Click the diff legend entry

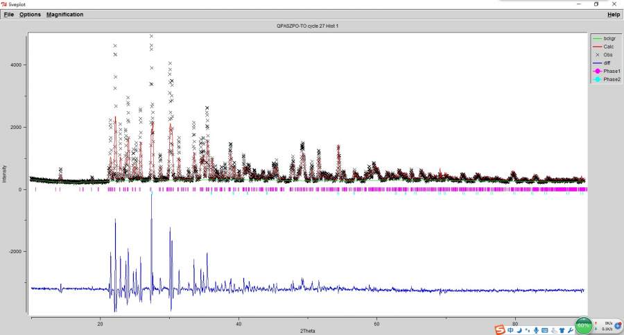tap(606, 63)
